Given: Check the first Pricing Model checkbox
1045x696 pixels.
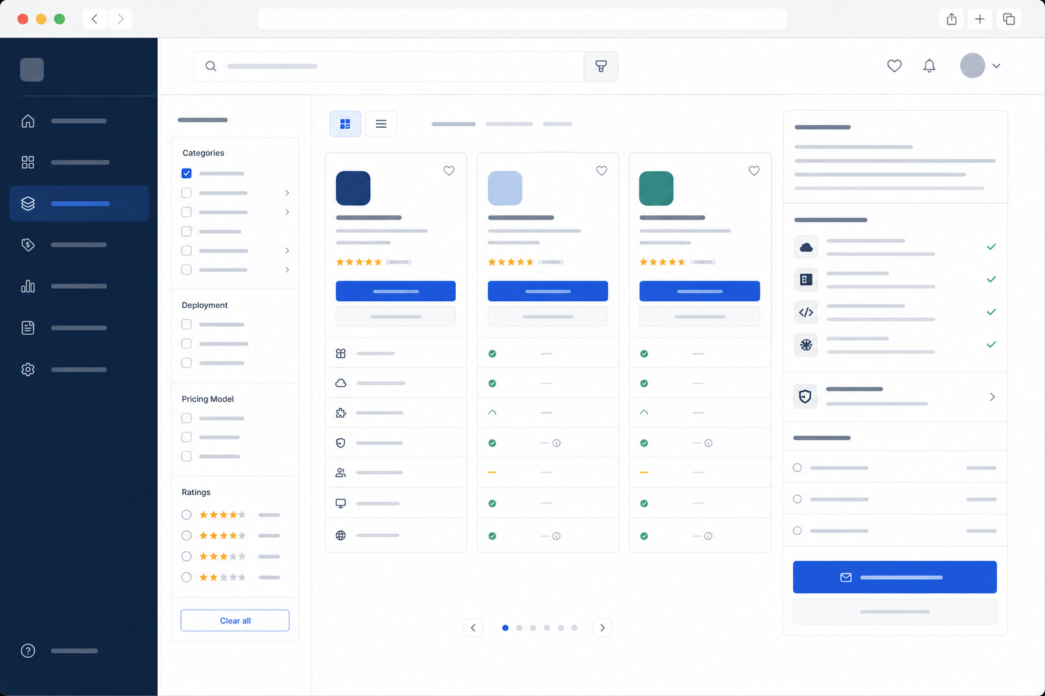Looking at the screenshot, I should point(186,418).
